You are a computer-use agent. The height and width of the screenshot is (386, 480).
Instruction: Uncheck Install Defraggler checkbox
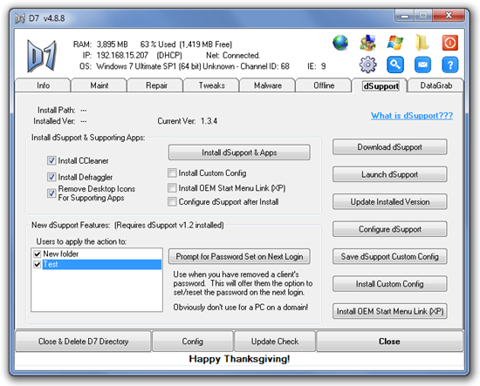(x=51, y=177)
